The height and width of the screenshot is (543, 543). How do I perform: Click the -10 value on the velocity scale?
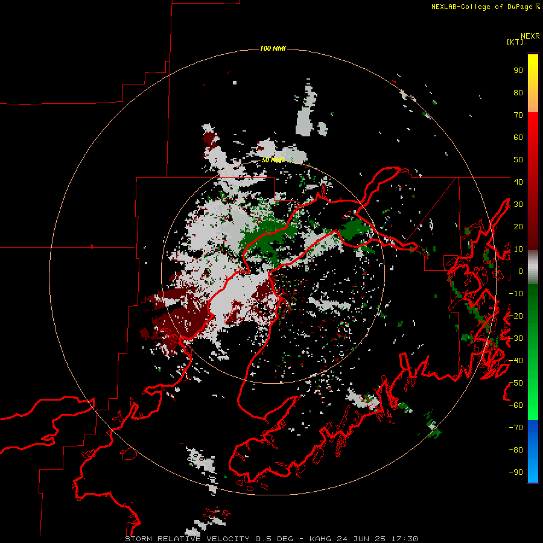pyautogui.click(x=516, y=294)
